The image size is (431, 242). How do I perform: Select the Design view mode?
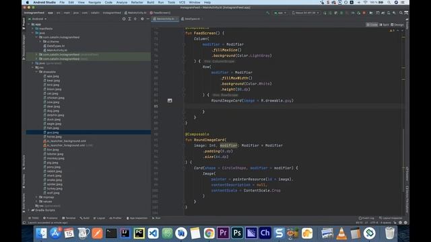click(x=397, y=25)
